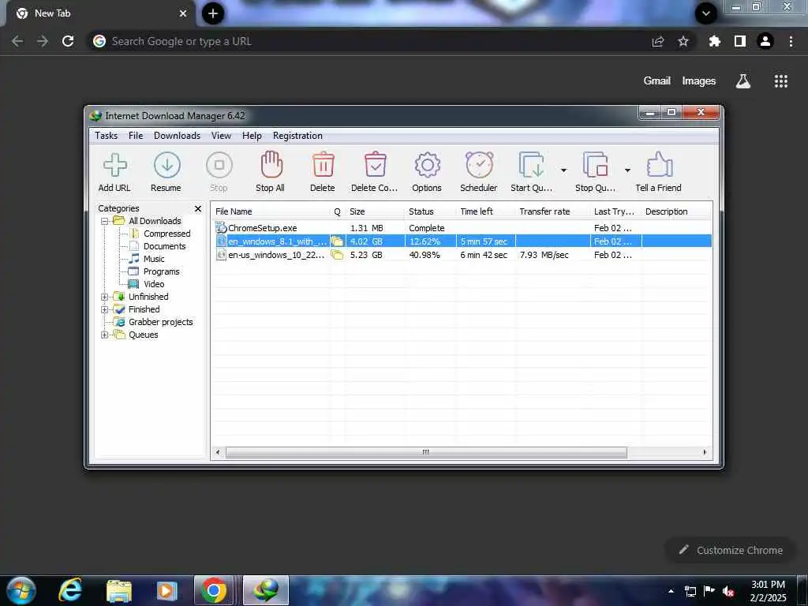Open the File menu
The width and height of the screenshot is (808, 606).
pyautogui.click(x=136, y=136)
